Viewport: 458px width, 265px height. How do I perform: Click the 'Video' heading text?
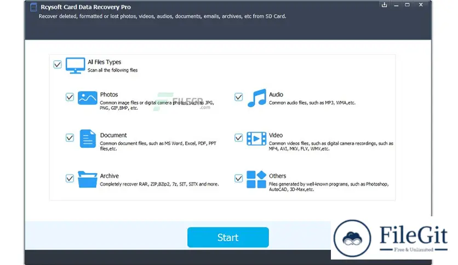[x=276, y=135]
